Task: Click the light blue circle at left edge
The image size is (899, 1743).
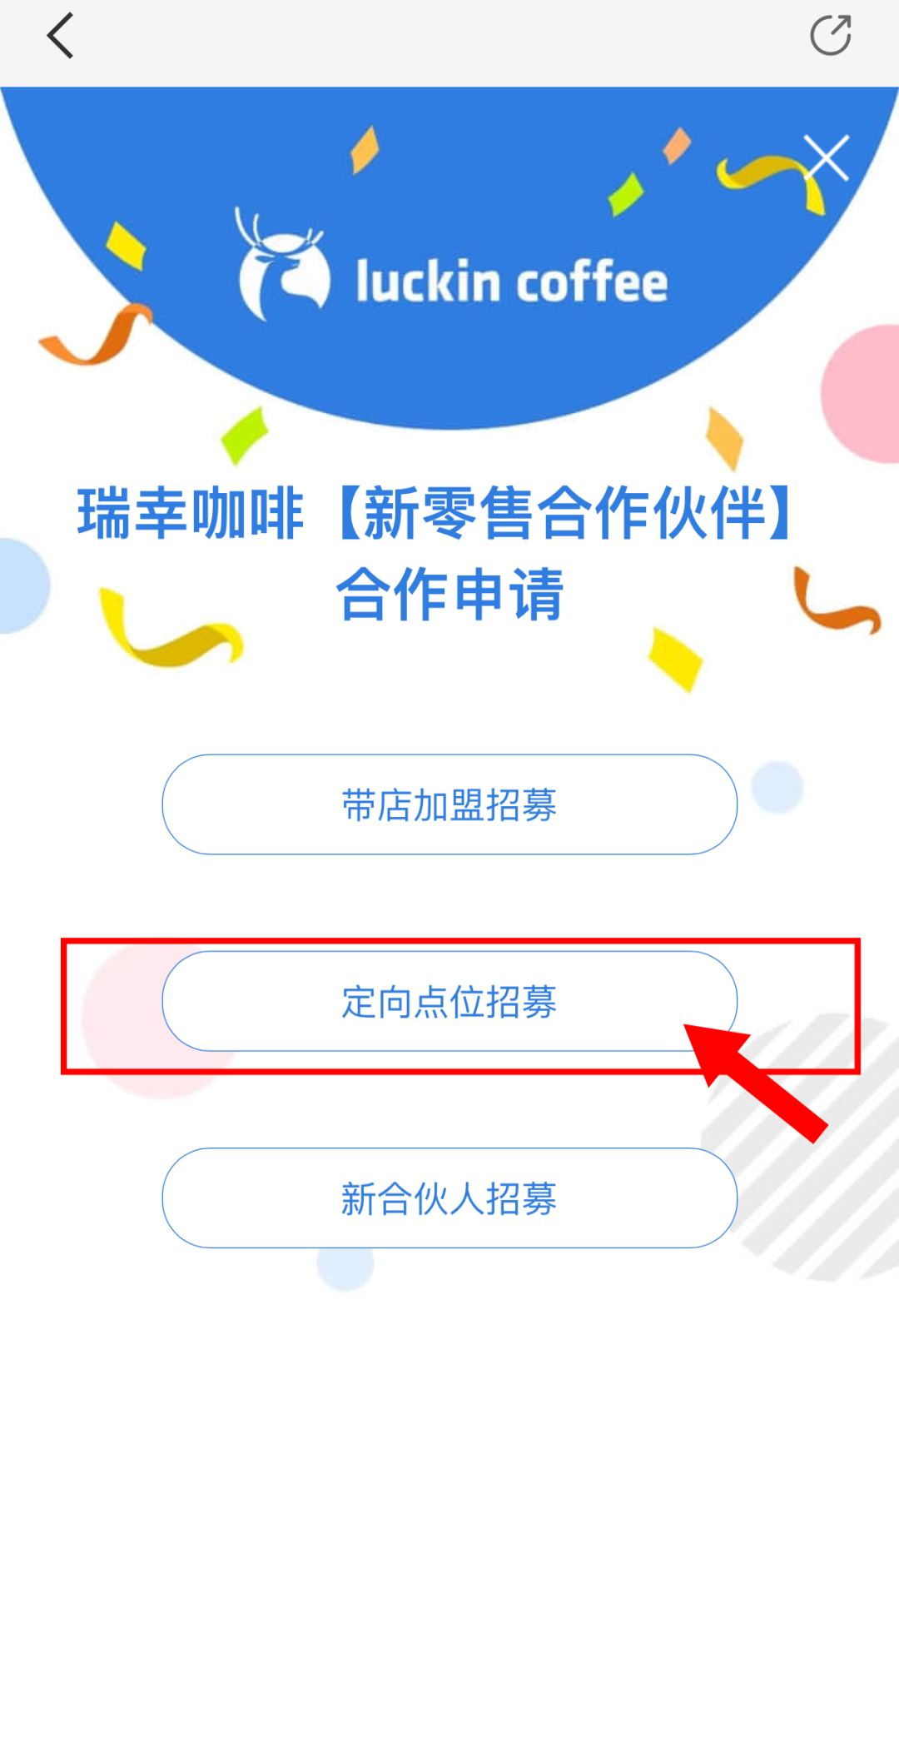Action: point(24,586)
